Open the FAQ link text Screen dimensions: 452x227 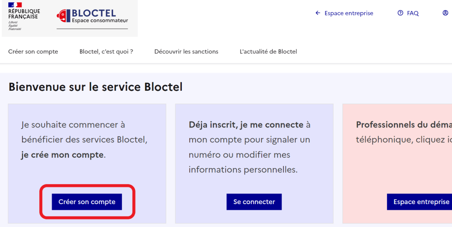pyautogui.click(x=413, y=13)
